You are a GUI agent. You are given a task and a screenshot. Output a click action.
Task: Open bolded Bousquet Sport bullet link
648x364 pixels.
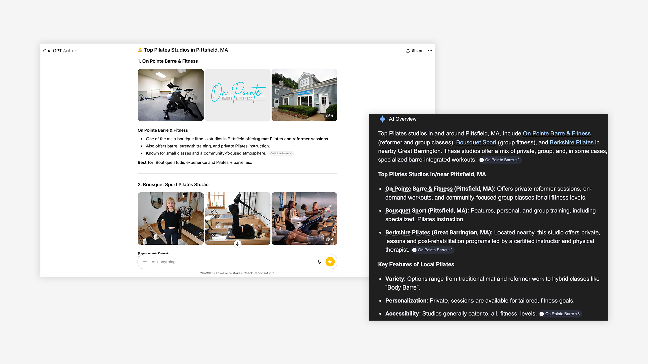point(406,211)
